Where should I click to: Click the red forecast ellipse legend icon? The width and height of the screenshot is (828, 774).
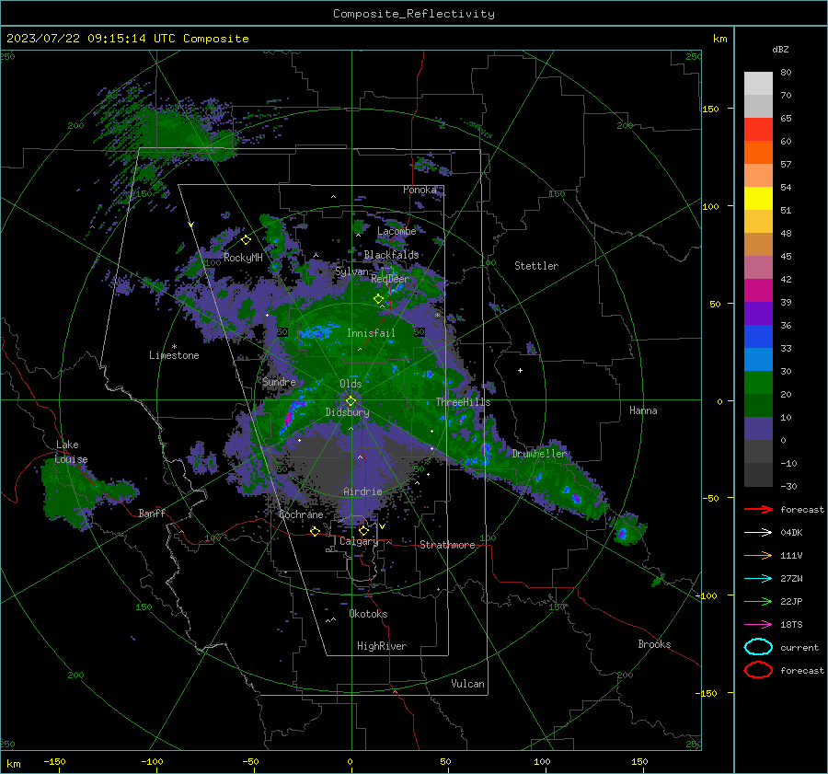tap(758, 670)
